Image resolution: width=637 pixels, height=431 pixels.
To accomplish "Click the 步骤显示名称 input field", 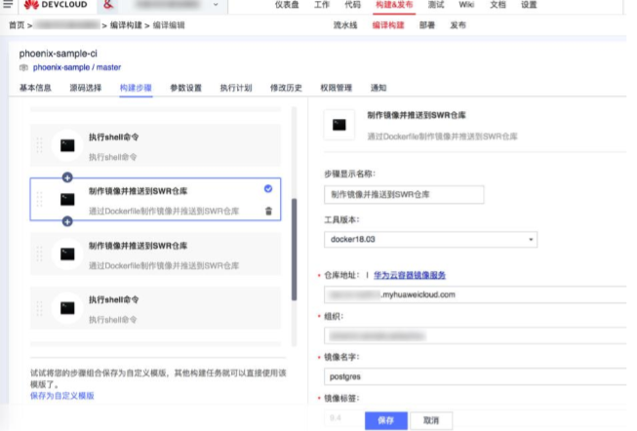I will (404, 195).
